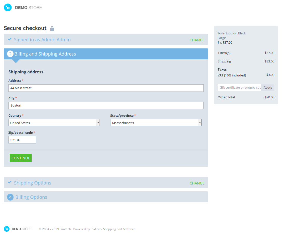Expand the Billing and Shipping Address step

click(106, 54)
